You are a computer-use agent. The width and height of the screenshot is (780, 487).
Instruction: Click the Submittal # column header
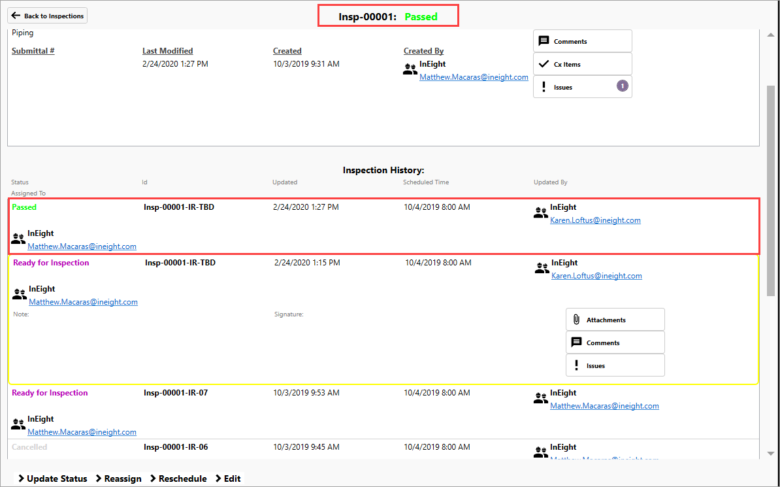pyautogui.click(x=33, y=51)
